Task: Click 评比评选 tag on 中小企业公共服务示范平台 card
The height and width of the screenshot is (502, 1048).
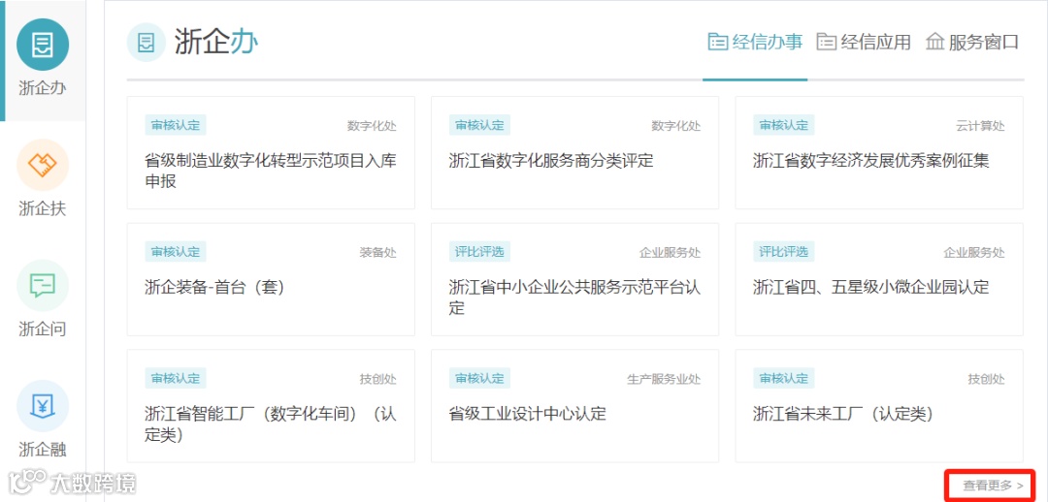Action: (x=480, y=252)
